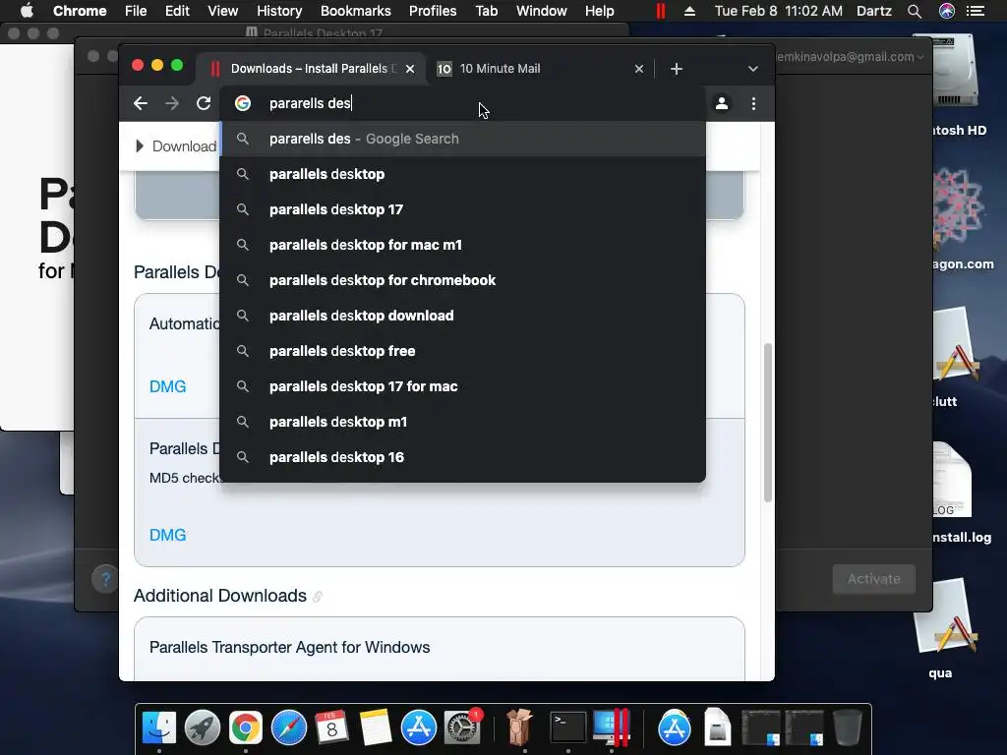Open Chrome three-dot menu
Viewport: 1007px width, 755px height.
point(753,103)
